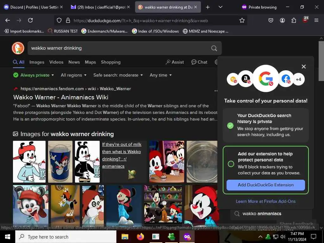
Task: Click the volume speaker tray icon
Action: click(x=283, y=237)
